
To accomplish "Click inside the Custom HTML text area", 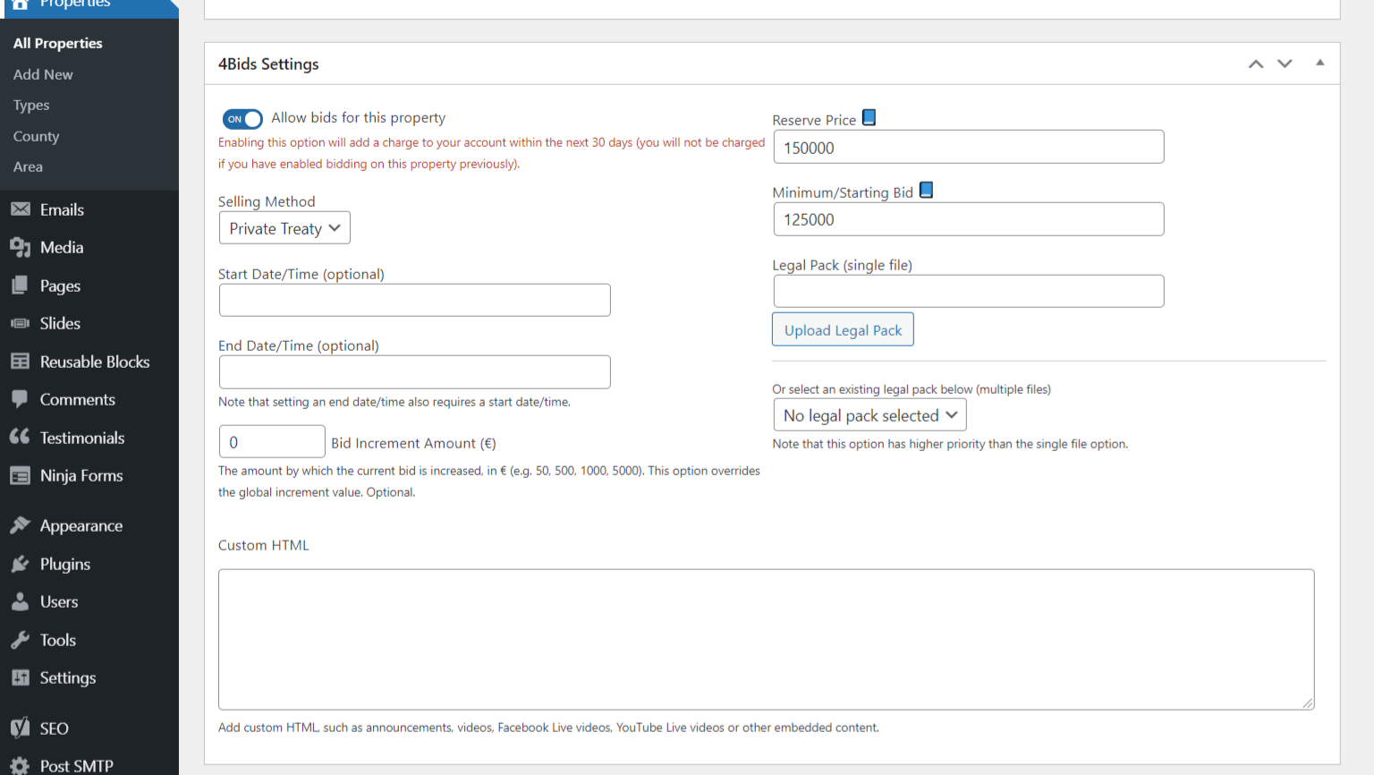I will (x=766, y=639).
